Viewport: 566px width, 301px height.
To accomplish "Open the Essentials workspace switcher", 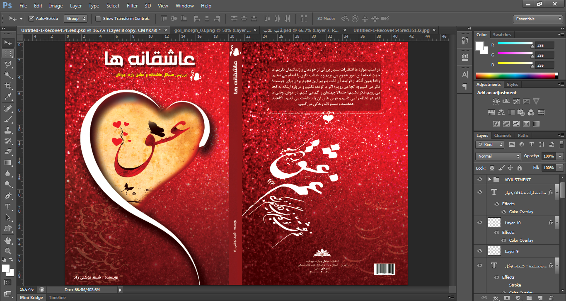I will pyautogui.click(x=537, y=19).
